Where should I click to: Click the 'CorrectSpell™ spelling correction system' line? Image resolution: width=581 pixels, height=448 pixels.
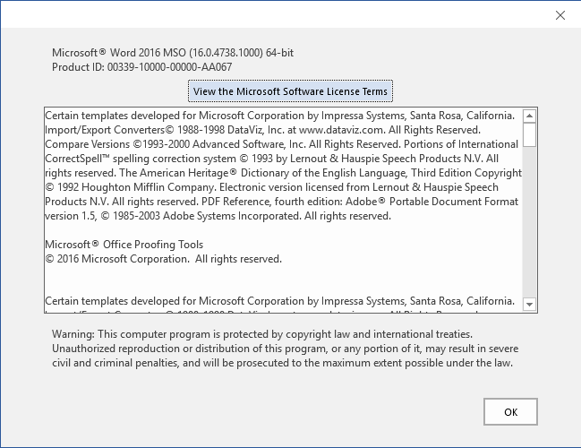pyautogui.click(x=271, y=159)
